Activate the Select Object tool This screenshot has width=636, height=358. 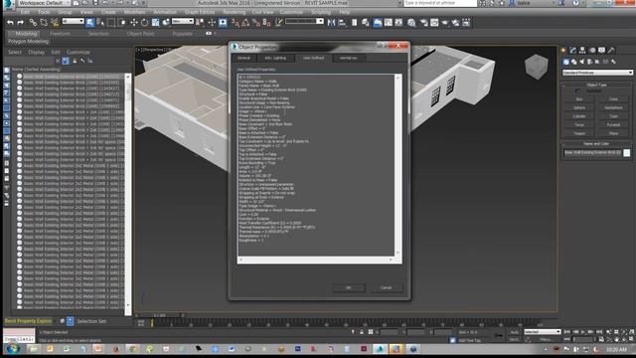90,23
